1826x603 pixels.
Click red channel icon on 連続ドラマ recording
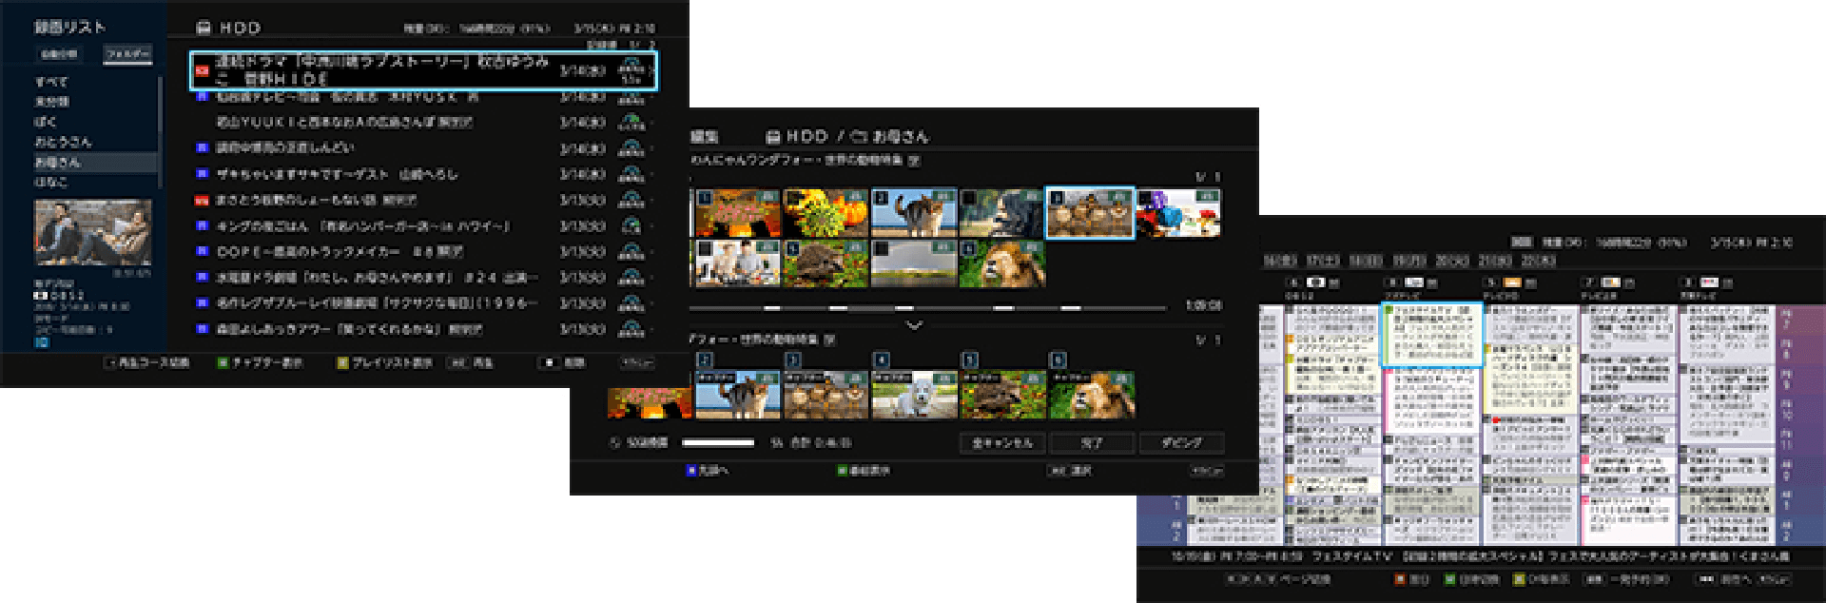tap(202, 70)
